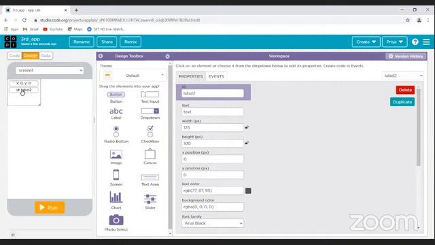Image resolution: width=435 pixels, height=245 pixels.
Task: Click the width (px) field
Action: [x=213, y=127]
